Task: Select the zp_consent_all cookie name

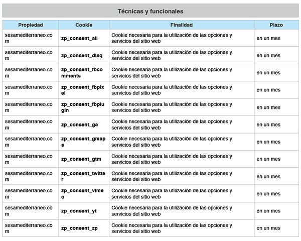Action: (x=79, y=38)
